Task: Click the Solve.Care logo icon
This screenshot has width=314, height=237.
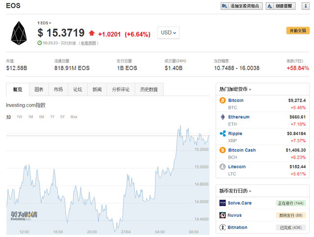Action: point(222,203)
